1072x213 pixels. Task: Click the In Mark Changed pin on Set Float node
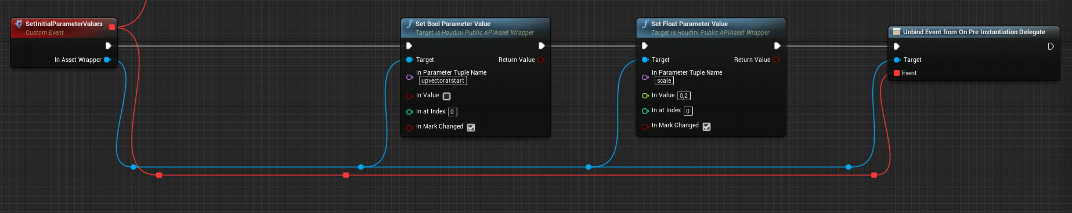(x=645, y=126)
